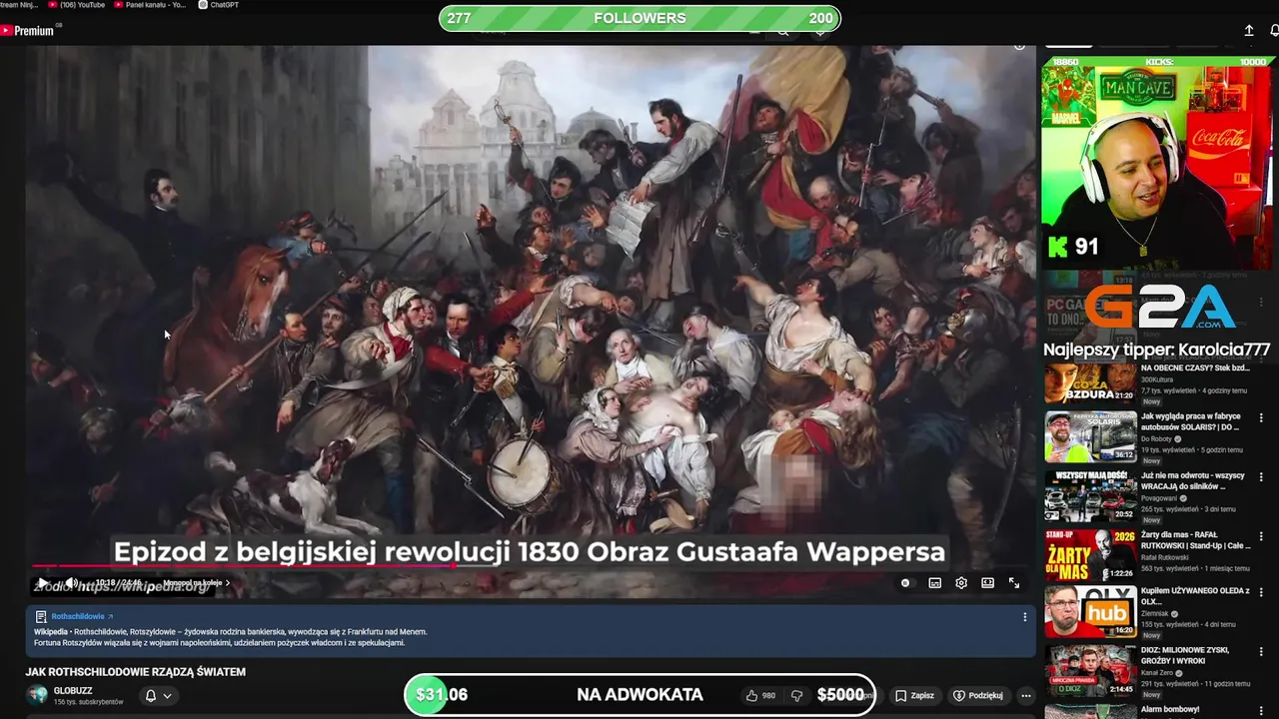
Task: Open the 'Alarm bombowy!' recommended video
Action: [1171, 710]
